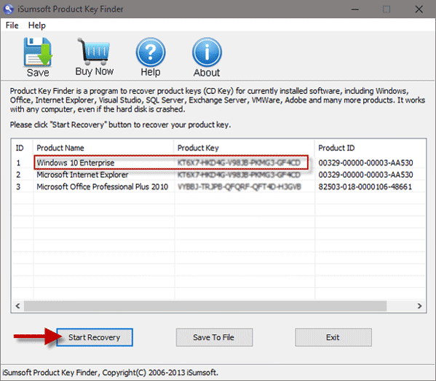Click the horizontal scrollbar thumb
The image size is (436, 381).
coord(205,306)
